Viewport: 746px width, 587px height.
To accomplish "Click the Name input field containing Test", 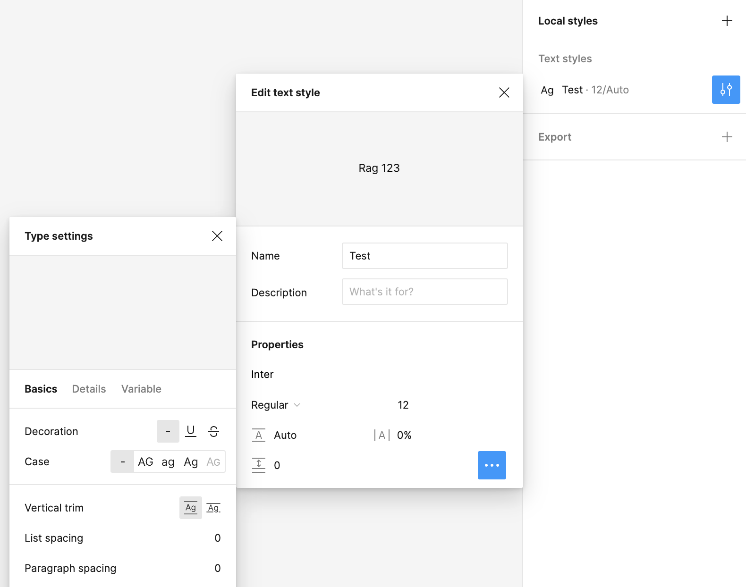I will tap(425, 256).
